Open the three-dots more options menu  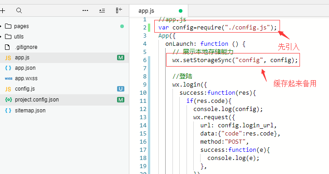click(85, 10)
